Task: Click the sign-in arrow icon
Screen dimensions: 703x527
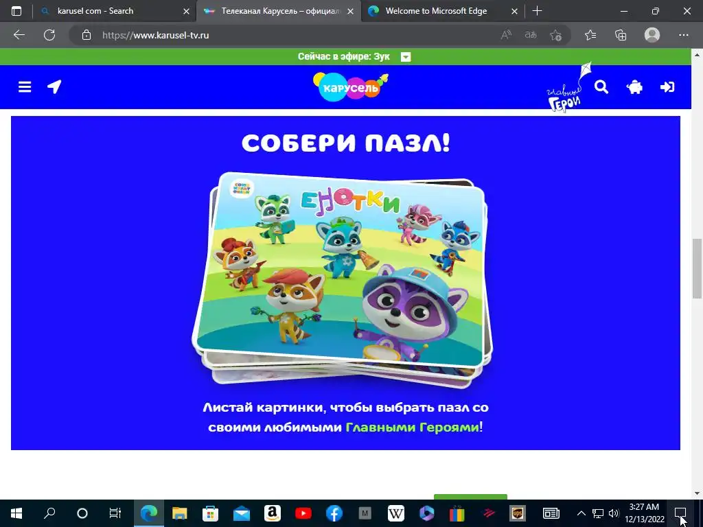Action: pyautogui.click(x=667, y=86)
